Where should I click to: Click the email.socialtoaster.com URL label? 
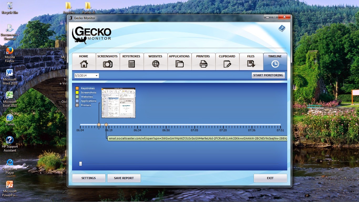point(197,138)
